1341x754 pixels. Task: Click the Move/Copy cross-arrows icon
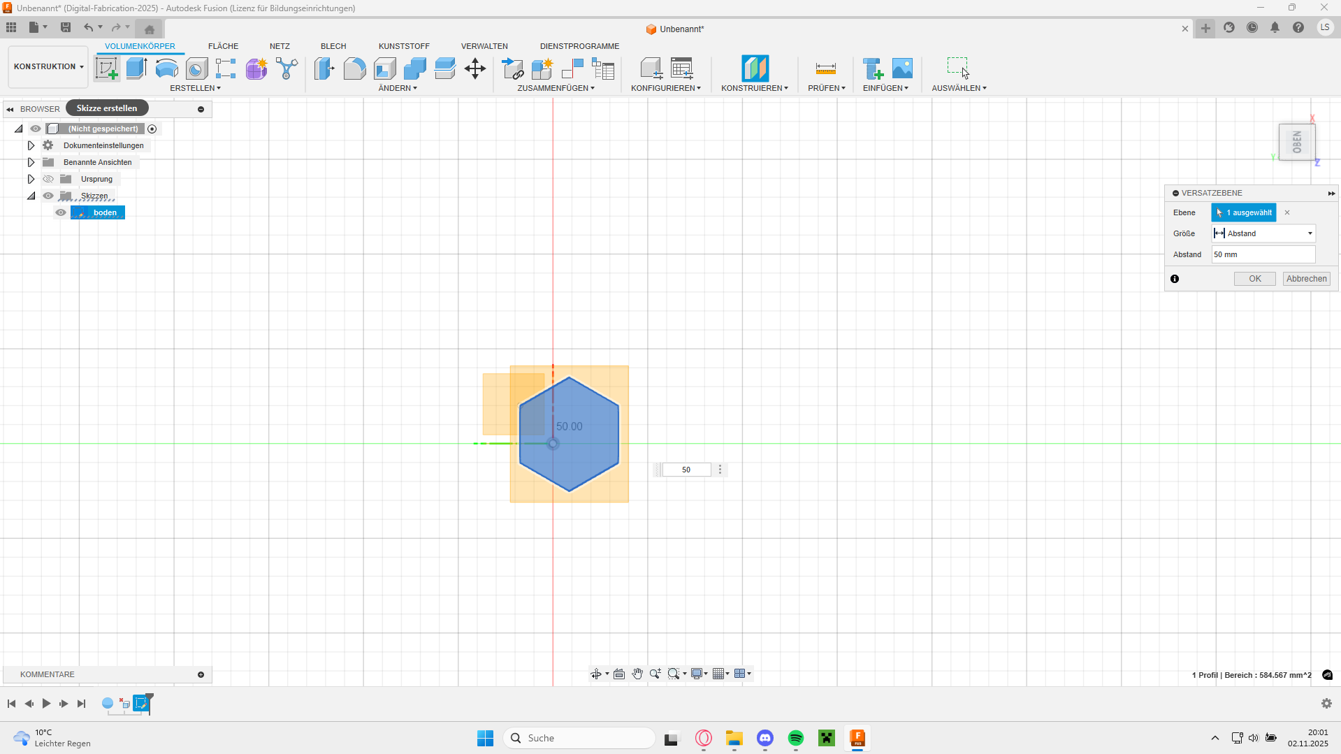click(474, 68)
